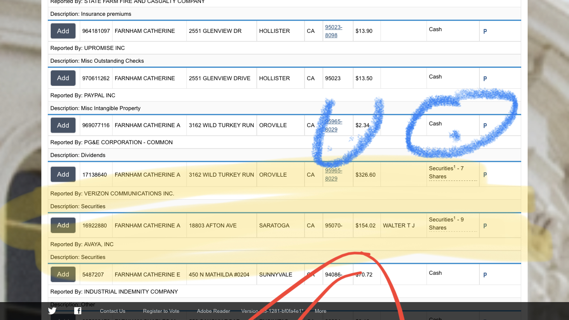Open the More footer link
Image resolution: width=569 pixels, height=320 pixels.
pos(320,311)
